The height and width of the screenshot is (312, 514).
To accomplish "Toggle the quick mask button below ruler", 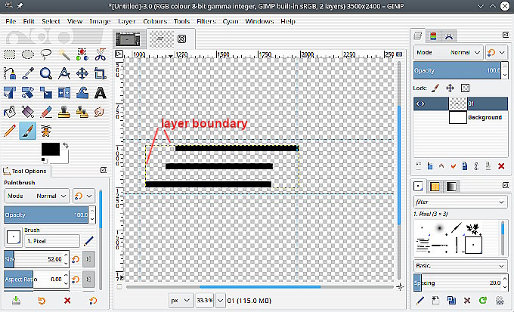I will pyautogui.click(x=119, y=287).
